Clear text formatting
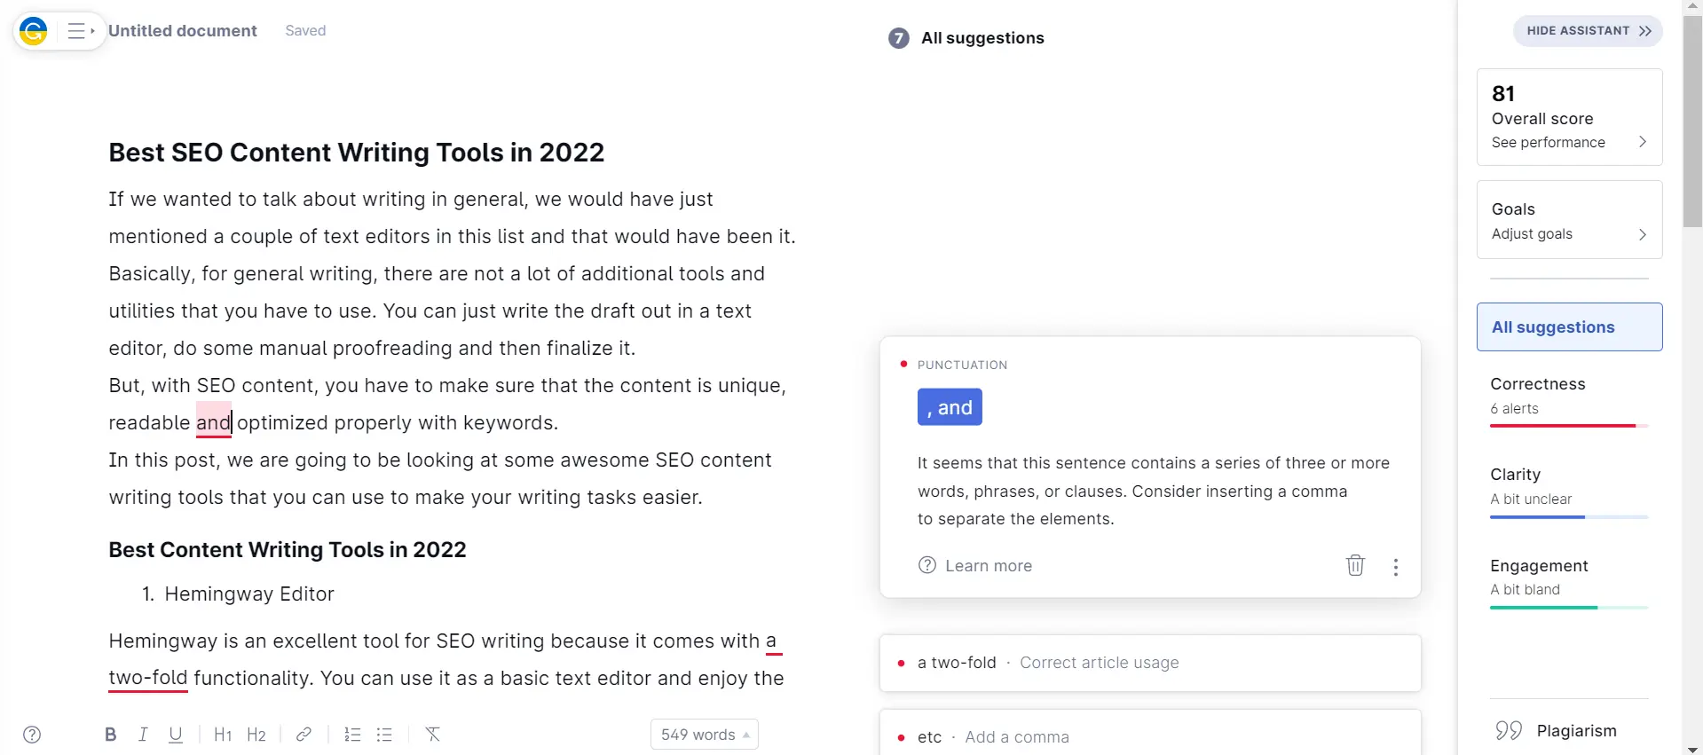 point(433,735)
